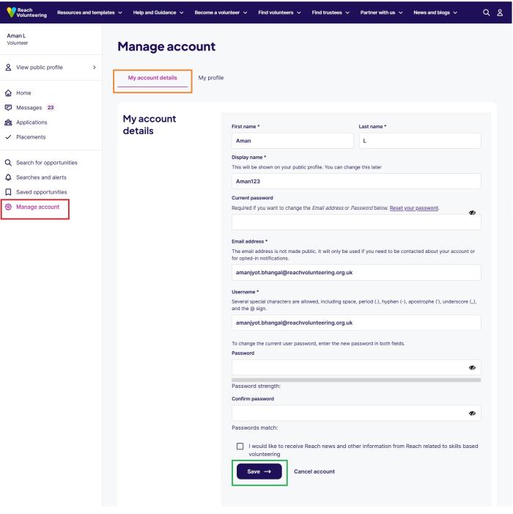
Task: Select the Placements checkmark icon
Action: (8, 137)
